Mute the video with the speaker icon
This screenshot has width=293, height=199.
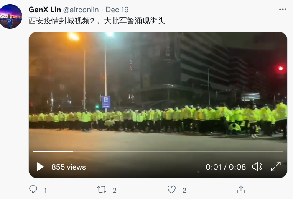[257, 167]
